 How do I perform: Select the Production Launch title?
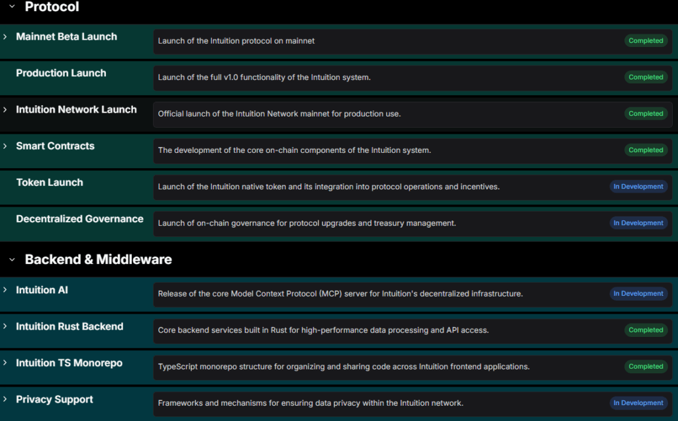(x=61, y=73)
